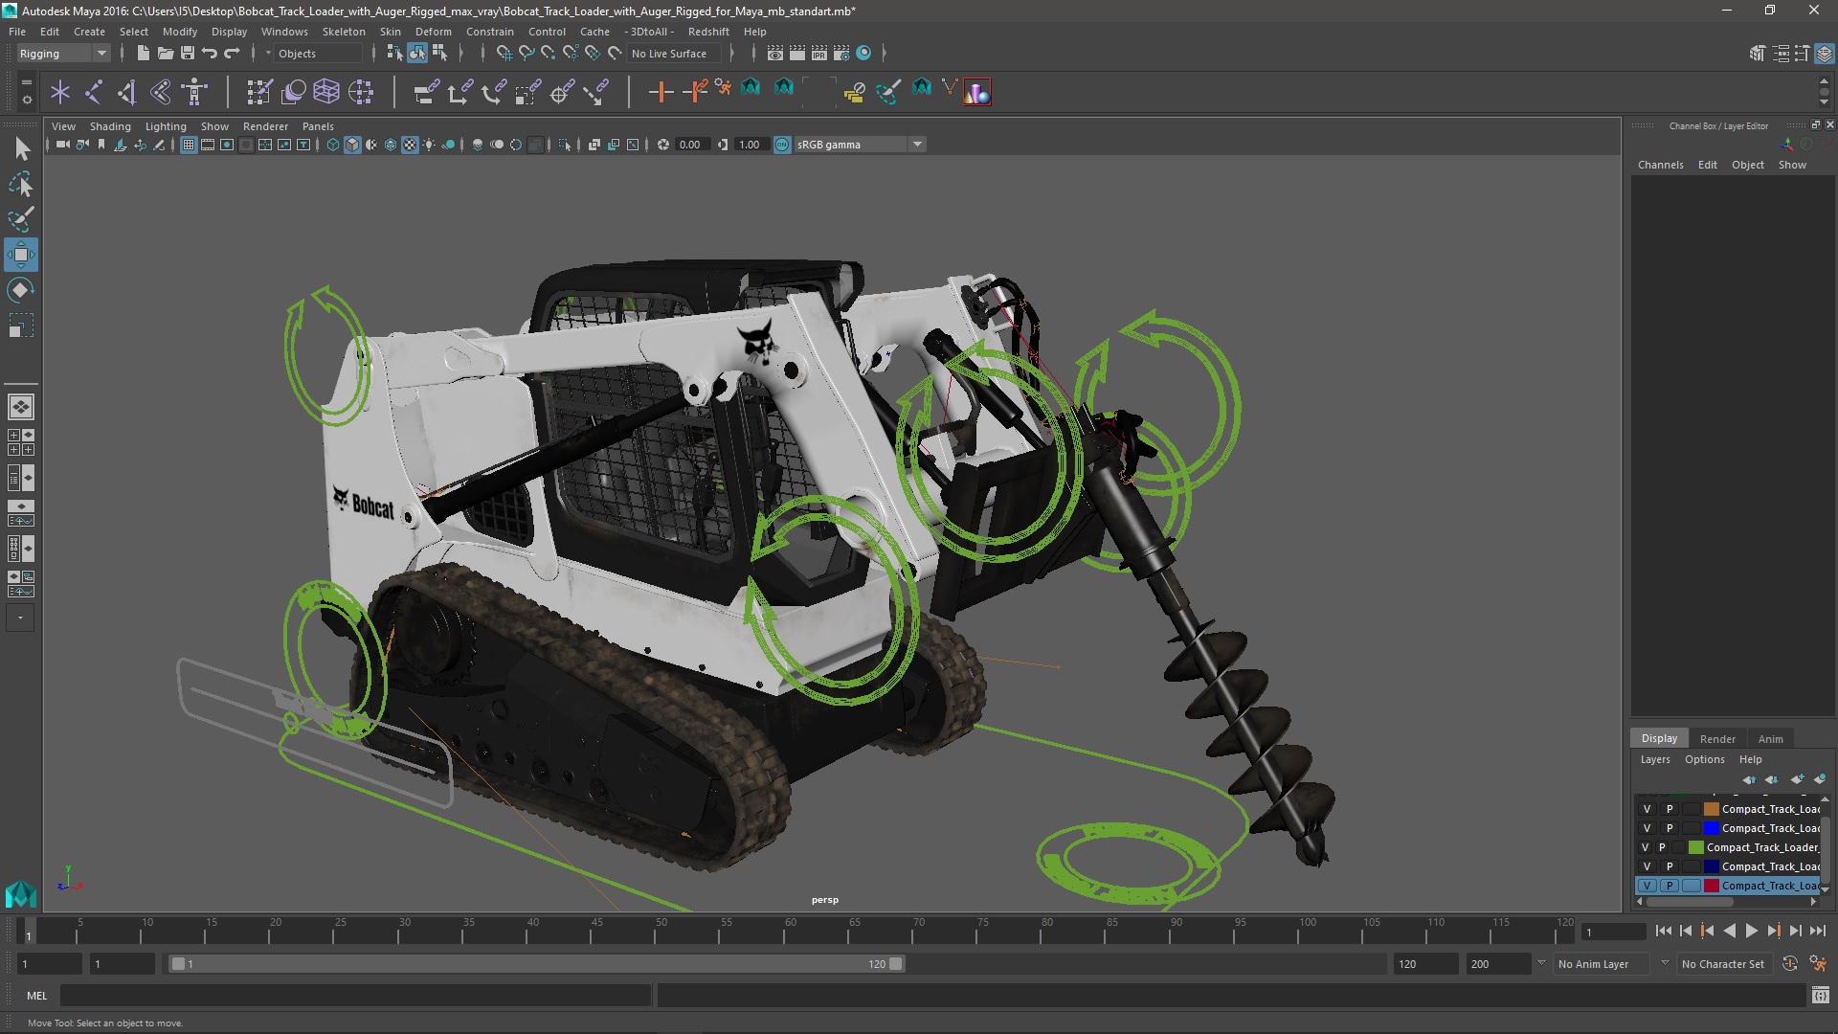Toggle viewport wireframe shading mode
Viewport: 1838px width, 1034px height.
[x=333, y=145]
